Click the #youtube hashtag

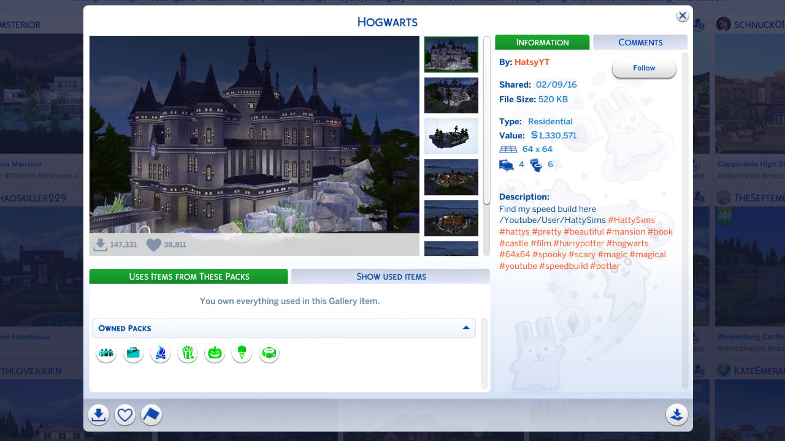(518, 266)
